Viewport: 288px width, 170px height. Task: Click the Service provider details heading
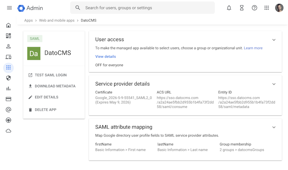pos(123,84)
